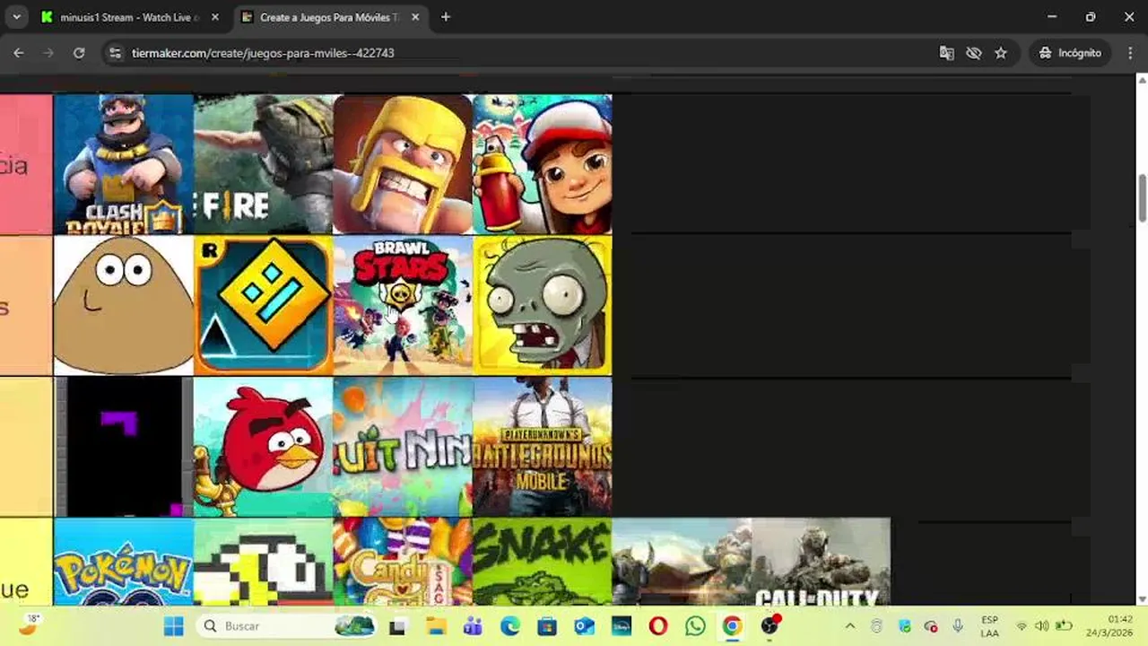Open the Wi-Fi network tray icon

click(1022, 626)
